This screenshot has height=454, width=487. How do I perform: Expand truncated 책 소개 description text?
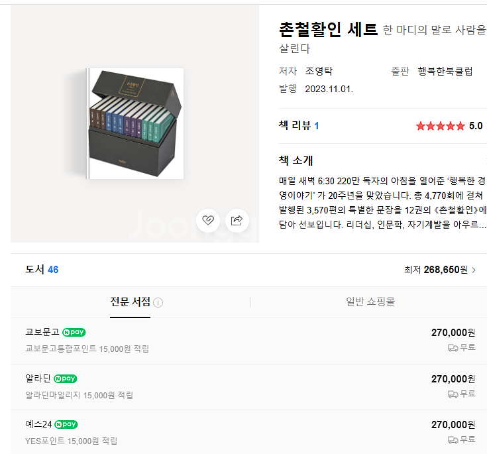click(383, 203)
